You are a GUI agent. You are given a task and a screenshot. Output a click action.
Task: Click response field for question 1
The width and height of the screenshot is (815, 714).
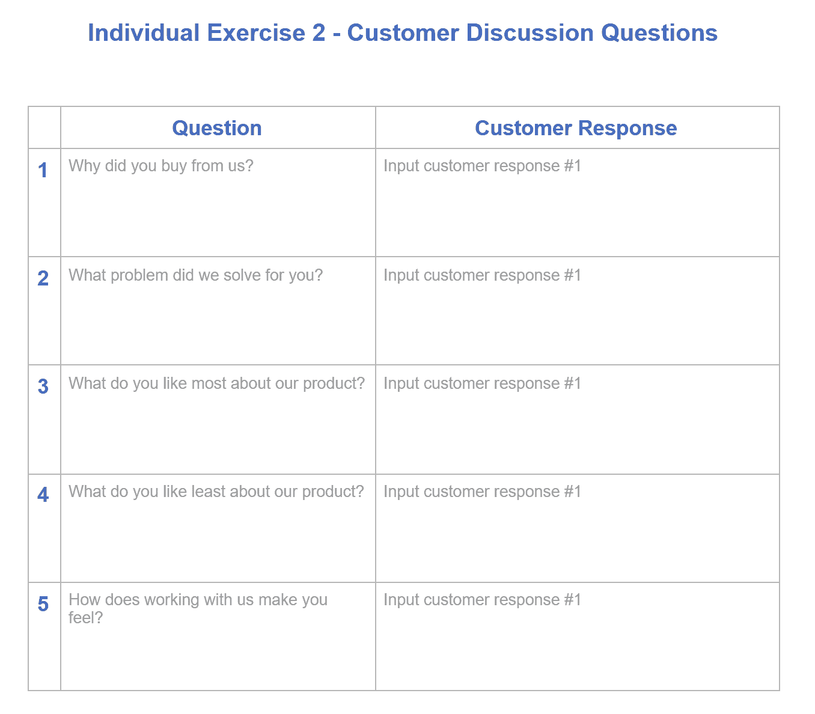[x=578, y=203]
